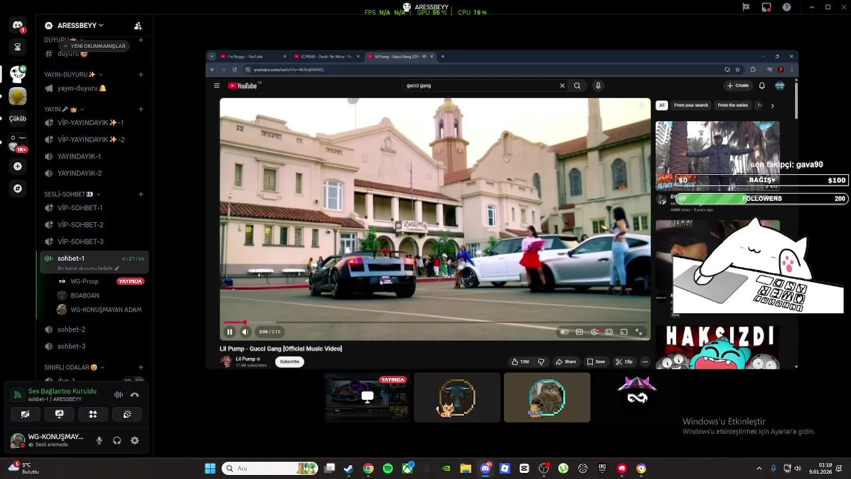851x479 pixels.
Task: Toggle Discord headphones deafen
Action: [117, 440]
